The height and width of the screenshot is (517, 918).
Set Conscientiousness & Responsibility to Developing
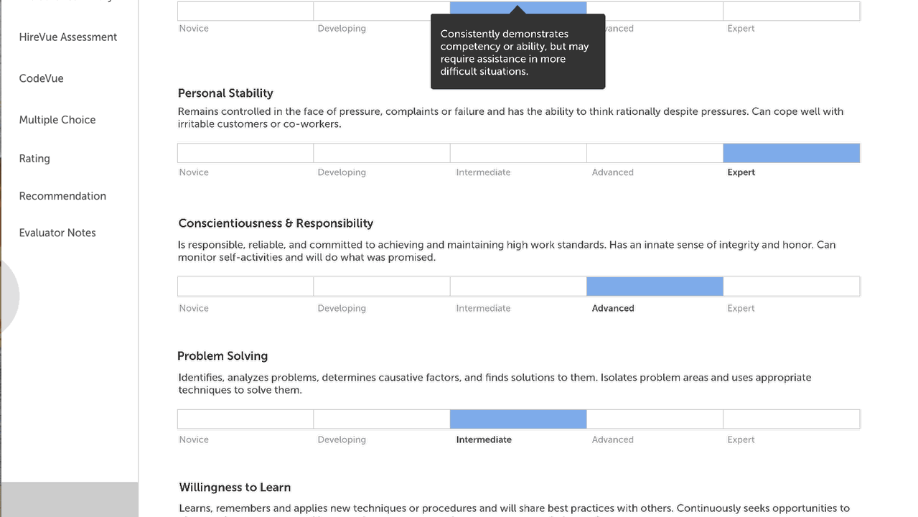click(382, 287)
